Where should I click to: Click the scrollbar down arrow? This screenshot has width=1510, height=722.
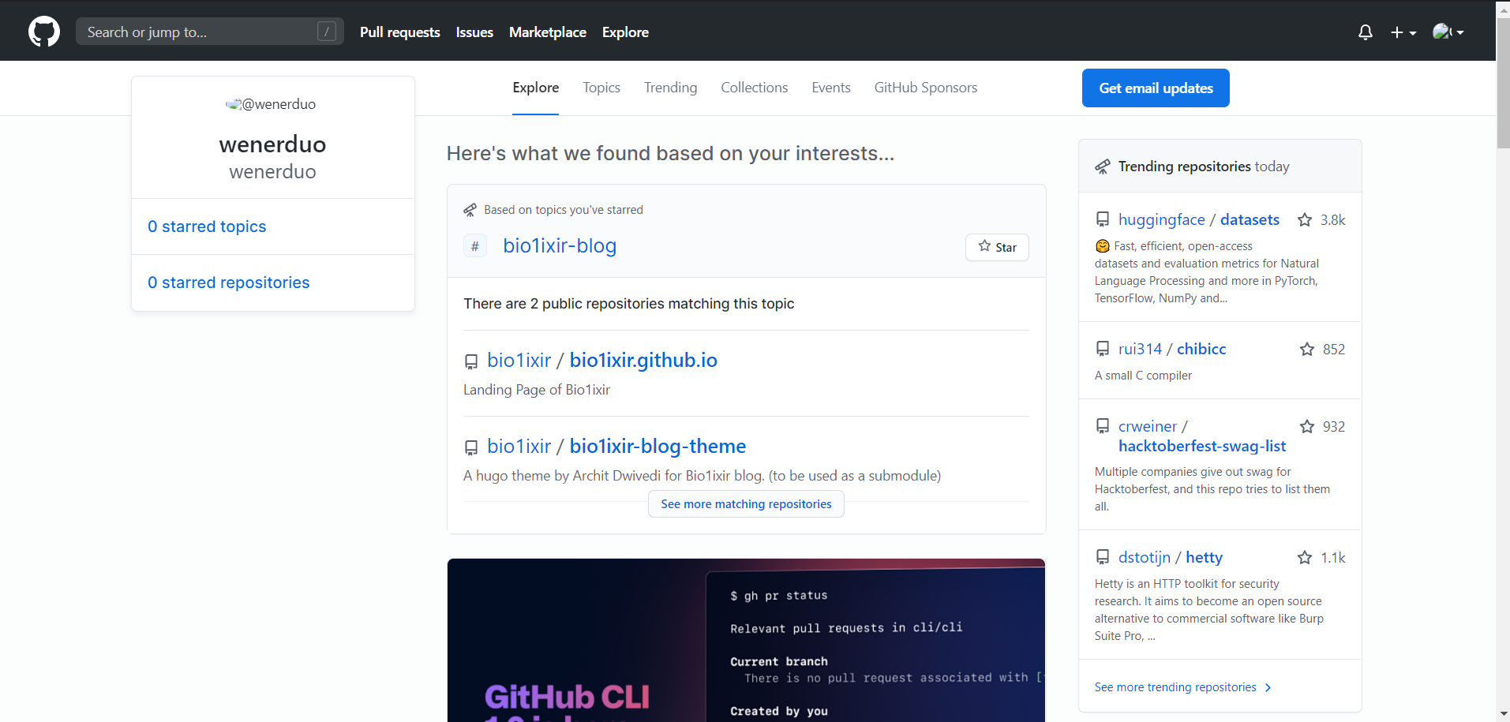(x=1503, y=714)
